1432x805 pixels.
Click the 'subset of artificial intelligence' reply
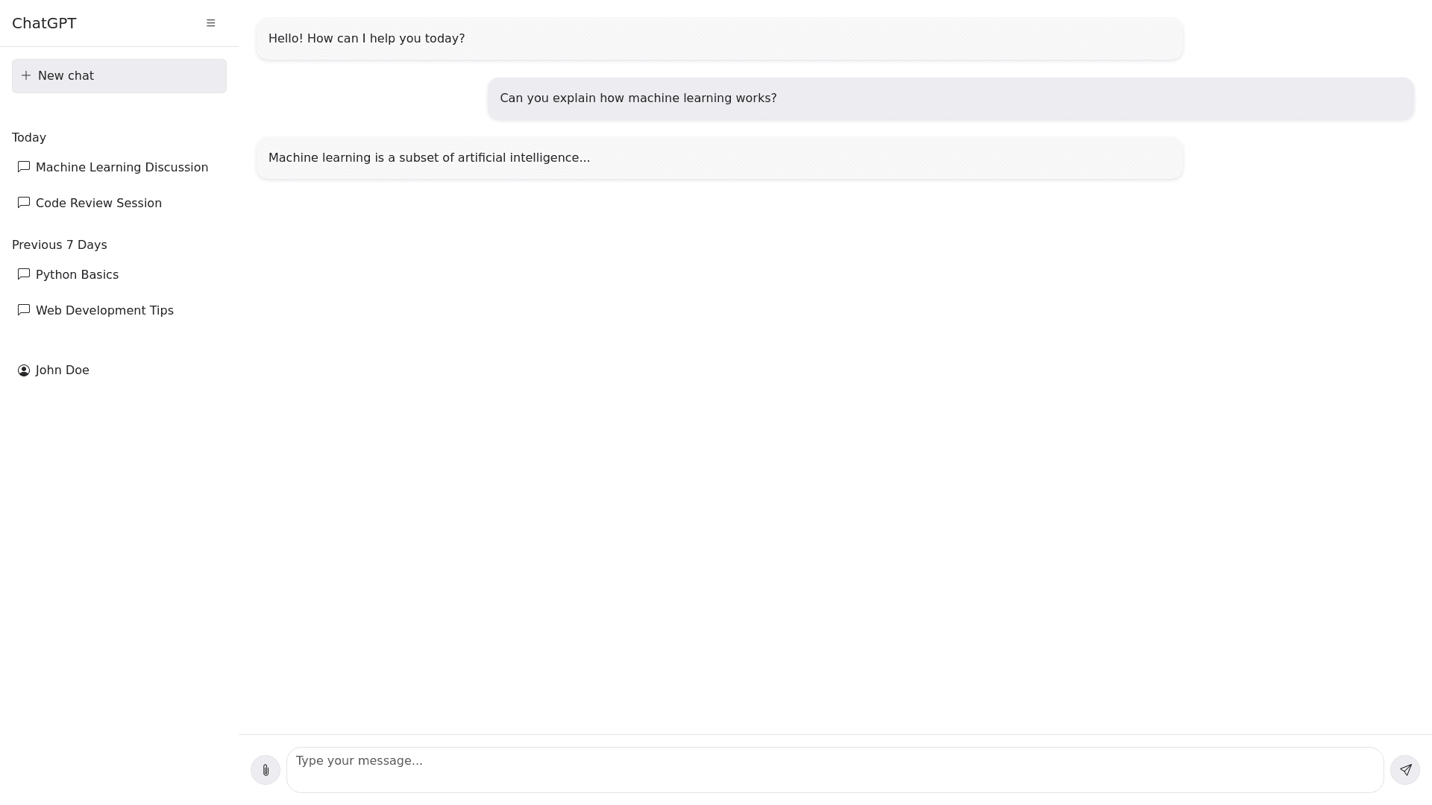429,158
